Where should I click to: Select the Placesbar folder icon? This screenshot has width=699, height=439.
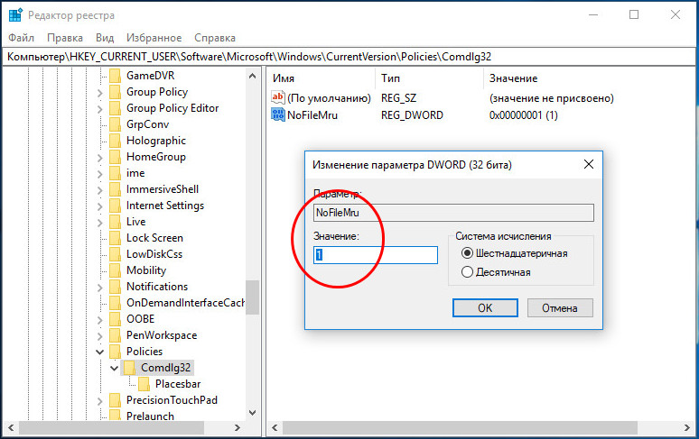click(x=144, y=384)
